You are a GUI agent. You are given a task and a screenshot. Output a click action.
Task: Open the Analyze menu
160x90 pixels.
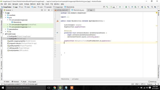(27, 4)
